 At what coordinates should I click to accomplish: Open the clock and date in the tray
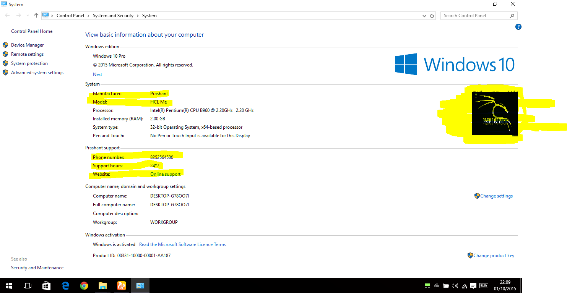(505, 285)
